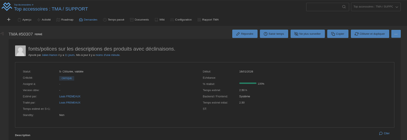The image size is (407, 140).
Task: Click the 100% progress bar
Action: [248, 83]
